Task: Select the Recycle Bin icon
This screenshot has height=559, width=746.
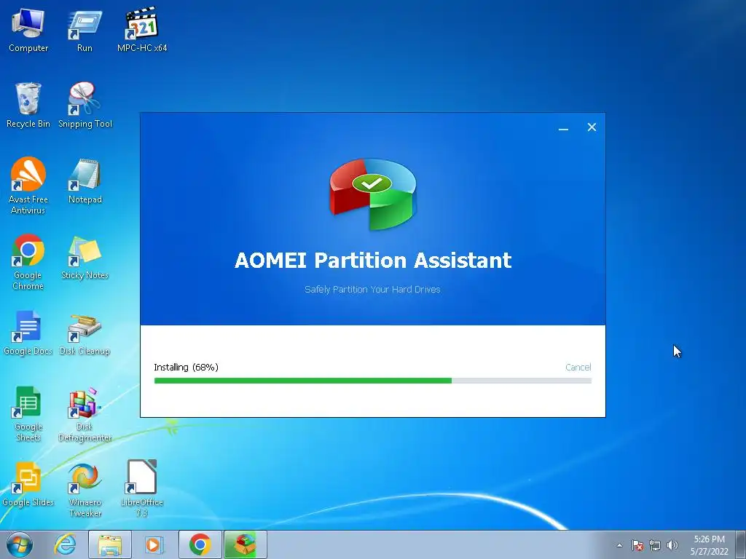Action: [x=28, y=106]
